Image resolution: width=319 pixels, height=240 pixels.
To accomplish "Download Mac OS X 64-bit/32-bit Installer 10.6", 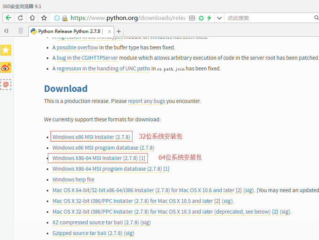I will [x=144, y=190].
